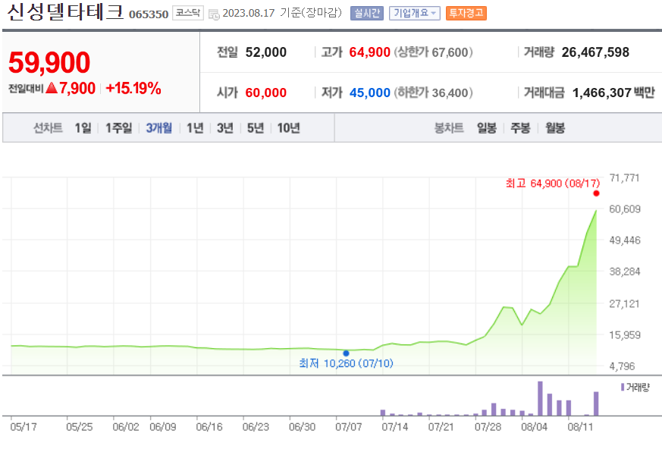Click the low price value 45,000

[369, 93]
